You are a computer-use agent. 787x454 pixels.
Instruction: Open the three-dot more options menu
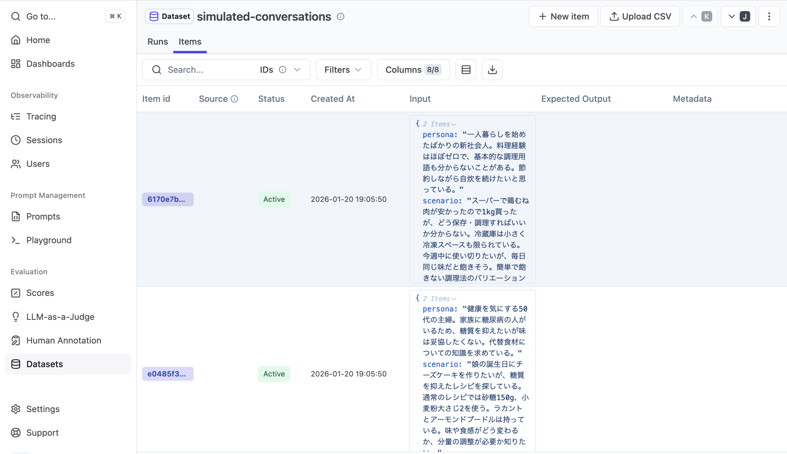pos(769,17)
